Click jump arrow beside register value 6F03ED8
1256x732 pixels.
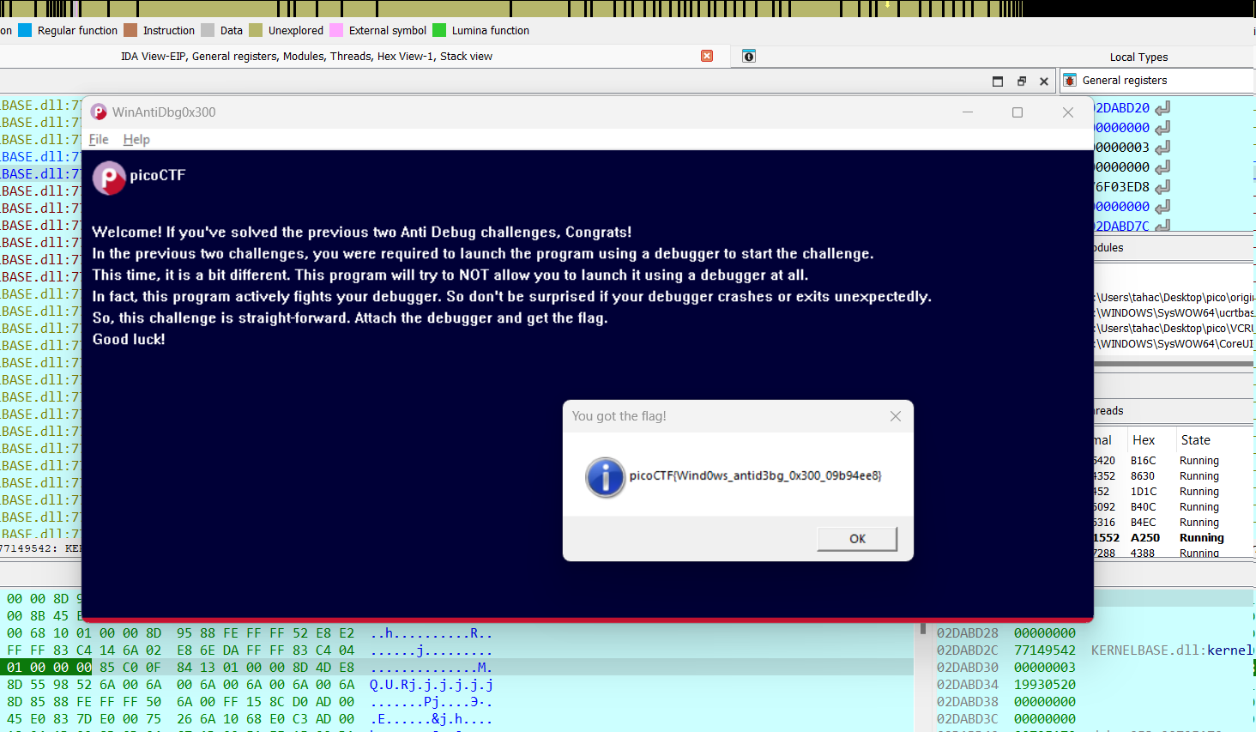(x=1162, y=188)
